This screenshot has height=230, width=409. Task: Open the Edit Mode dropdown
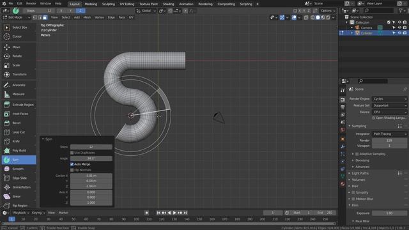16,17
